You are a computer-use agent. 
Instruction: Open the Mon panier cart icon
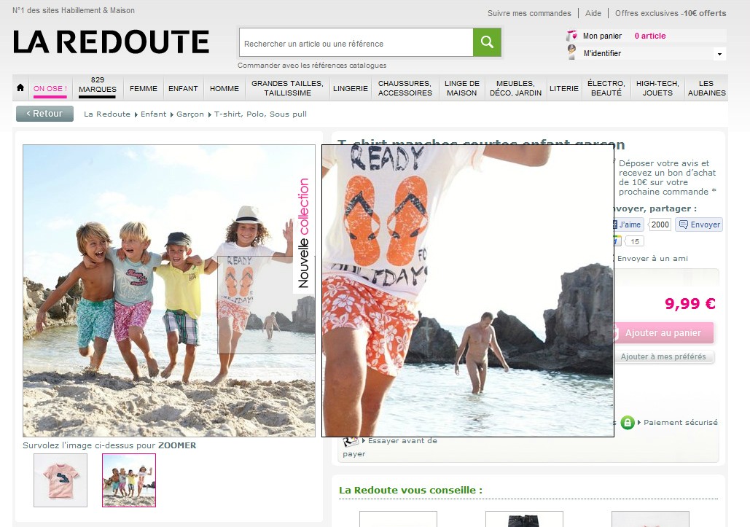click(x=572, y=36)
